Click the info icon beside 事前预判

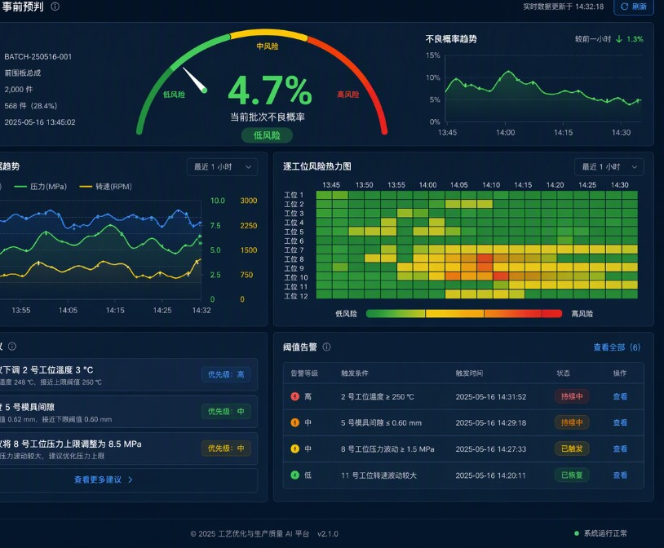tap(55, 7)
